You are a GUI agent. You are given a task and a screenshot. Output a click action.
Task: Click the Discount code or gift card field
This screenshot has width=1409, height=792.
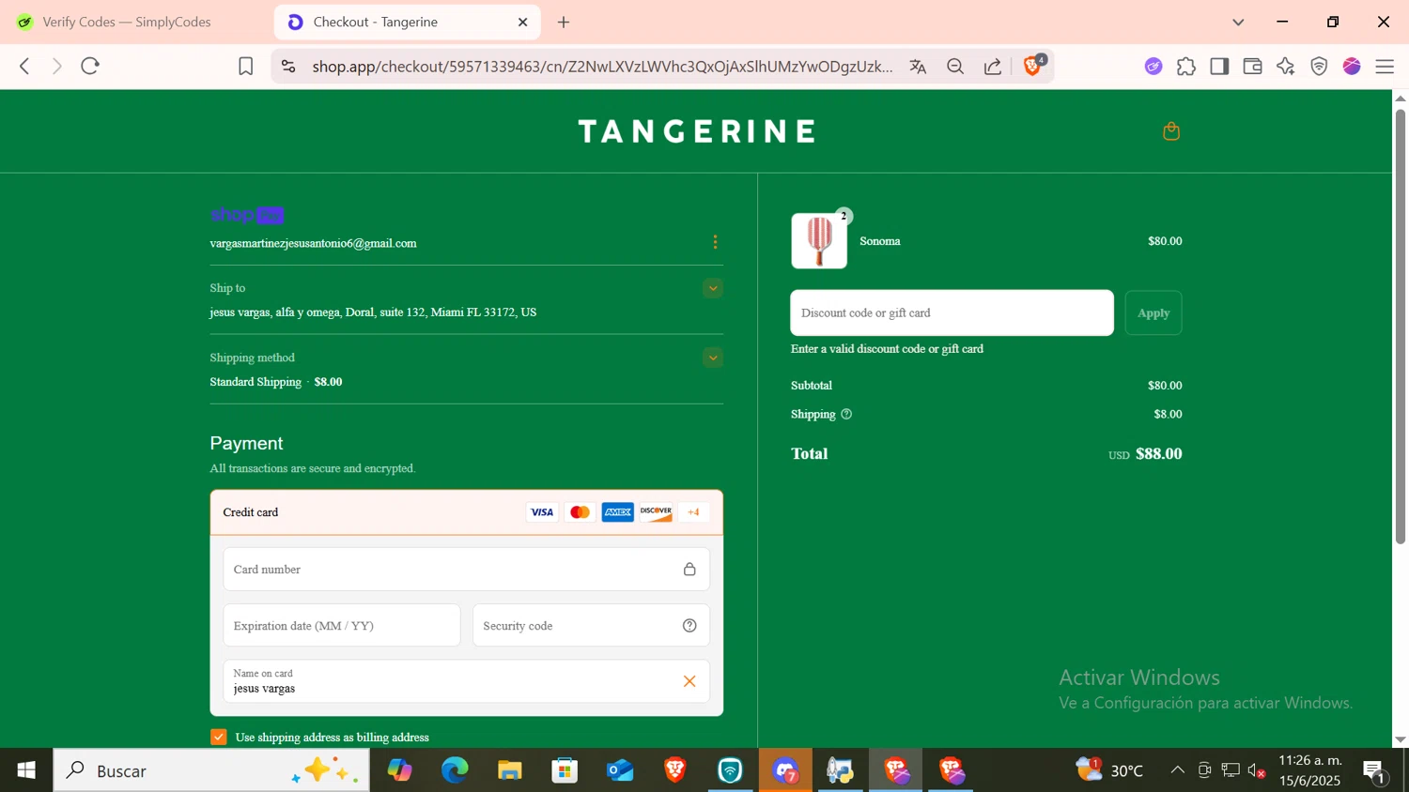coord(952,312)
